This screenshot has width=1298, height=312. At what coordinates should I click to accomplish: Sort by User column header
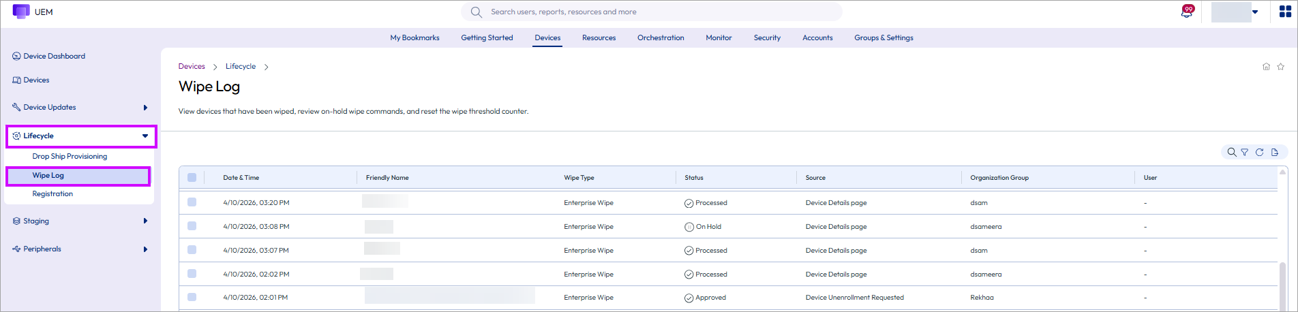pyautogui.click(x=1150, y=178)
